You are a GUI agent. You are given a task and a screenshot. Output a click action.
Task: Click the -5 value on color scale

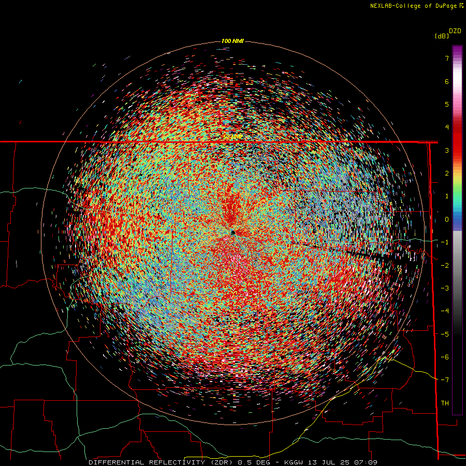coord(445,334)
